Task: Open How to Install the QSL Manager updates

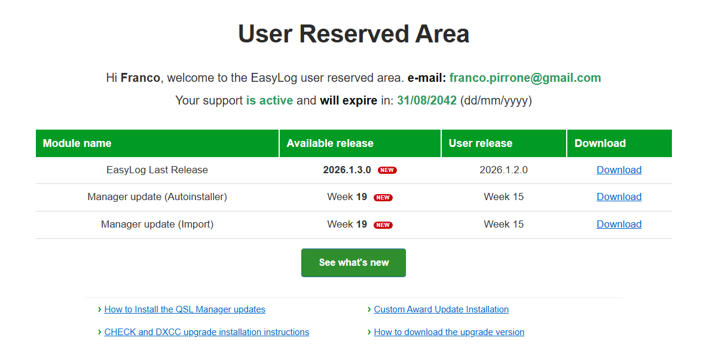Action: [x=185, y=309]
